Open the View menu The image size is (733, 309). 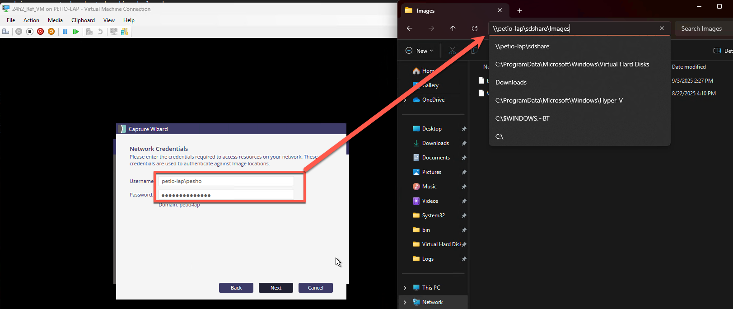109,20
